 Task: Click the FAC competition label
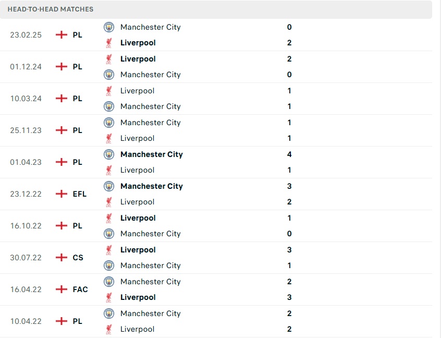[x=80, y=289]
